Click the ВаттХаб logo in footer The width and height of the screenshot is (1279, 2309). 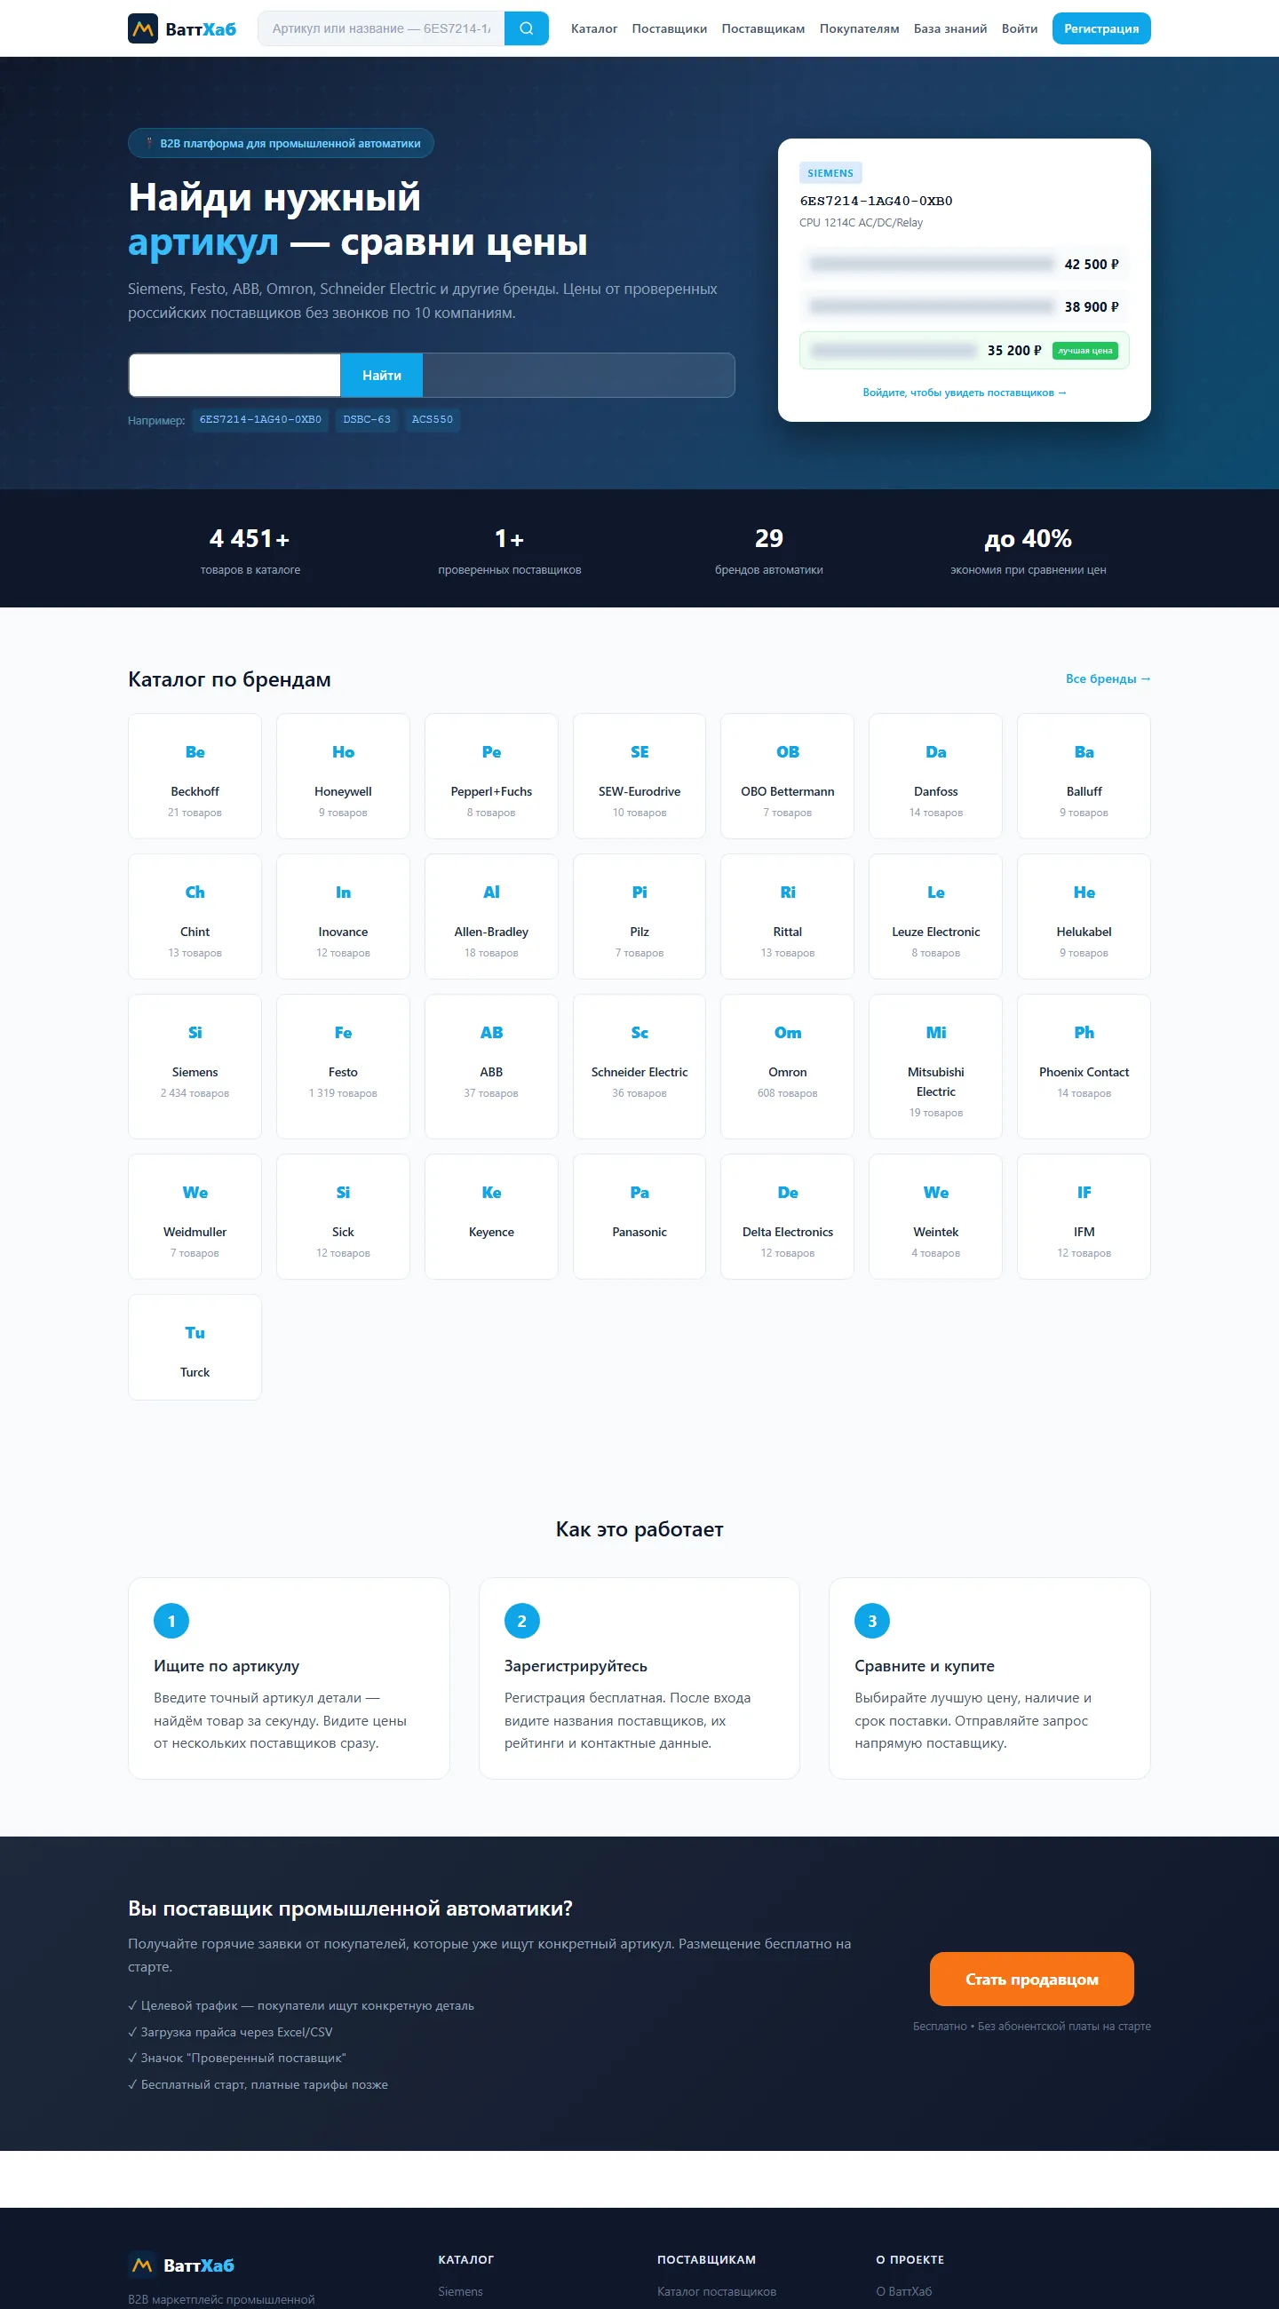pos(181,2265)
